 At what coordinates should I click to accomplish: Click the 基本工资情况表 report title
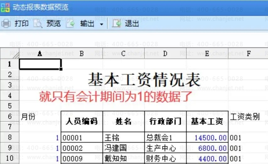pos(144,80)
